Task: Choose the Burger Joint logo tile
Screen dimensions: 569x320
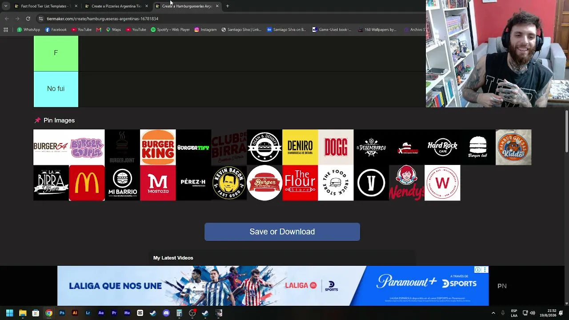Action: click(x=122, y=147)
